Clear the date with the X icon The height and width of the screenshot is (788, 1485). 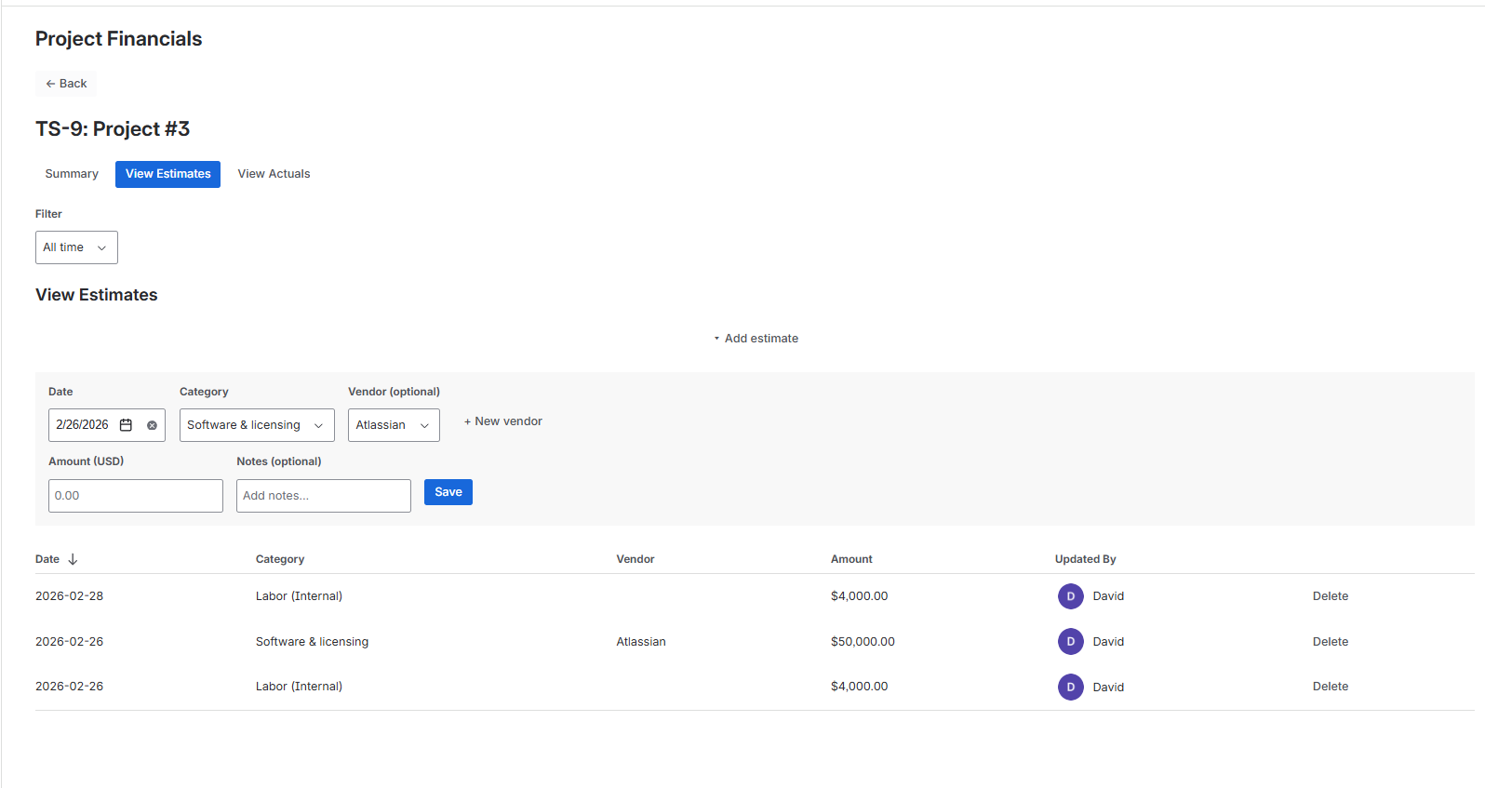click(x=152, y=425)
